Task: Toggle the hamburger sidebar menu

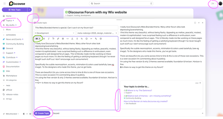Action: 5,4
